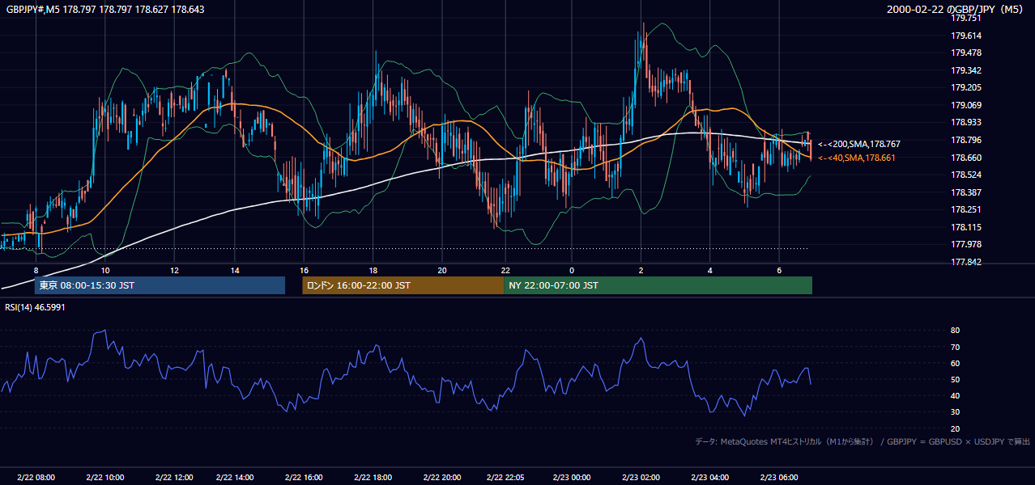
Task: Click the 2/22 22:05 time label
Action: [505, 478]
